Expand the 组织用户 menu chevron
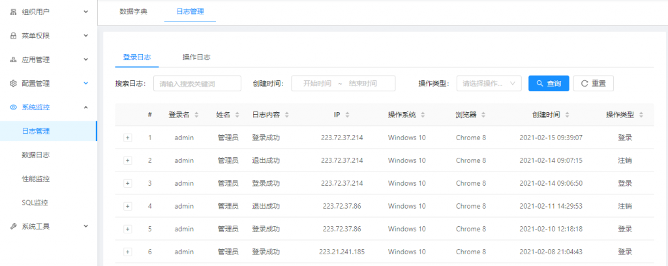Viewport: 668px width, 266px height. pos(86,12)
